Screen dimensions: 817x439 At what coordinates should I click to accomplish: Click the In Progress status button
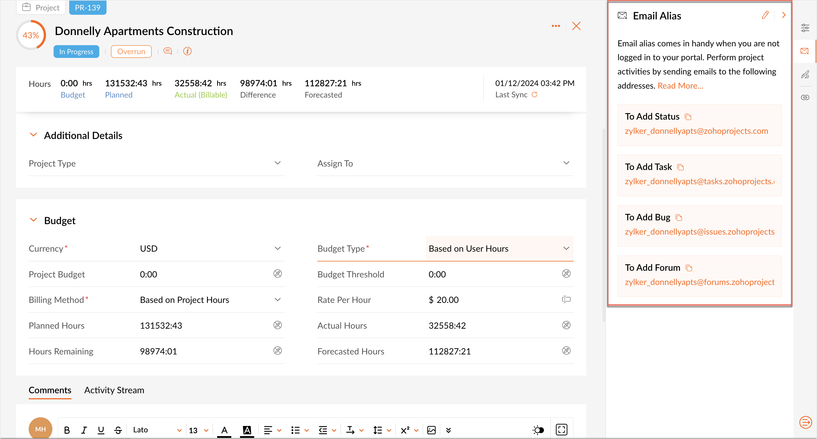76,51
